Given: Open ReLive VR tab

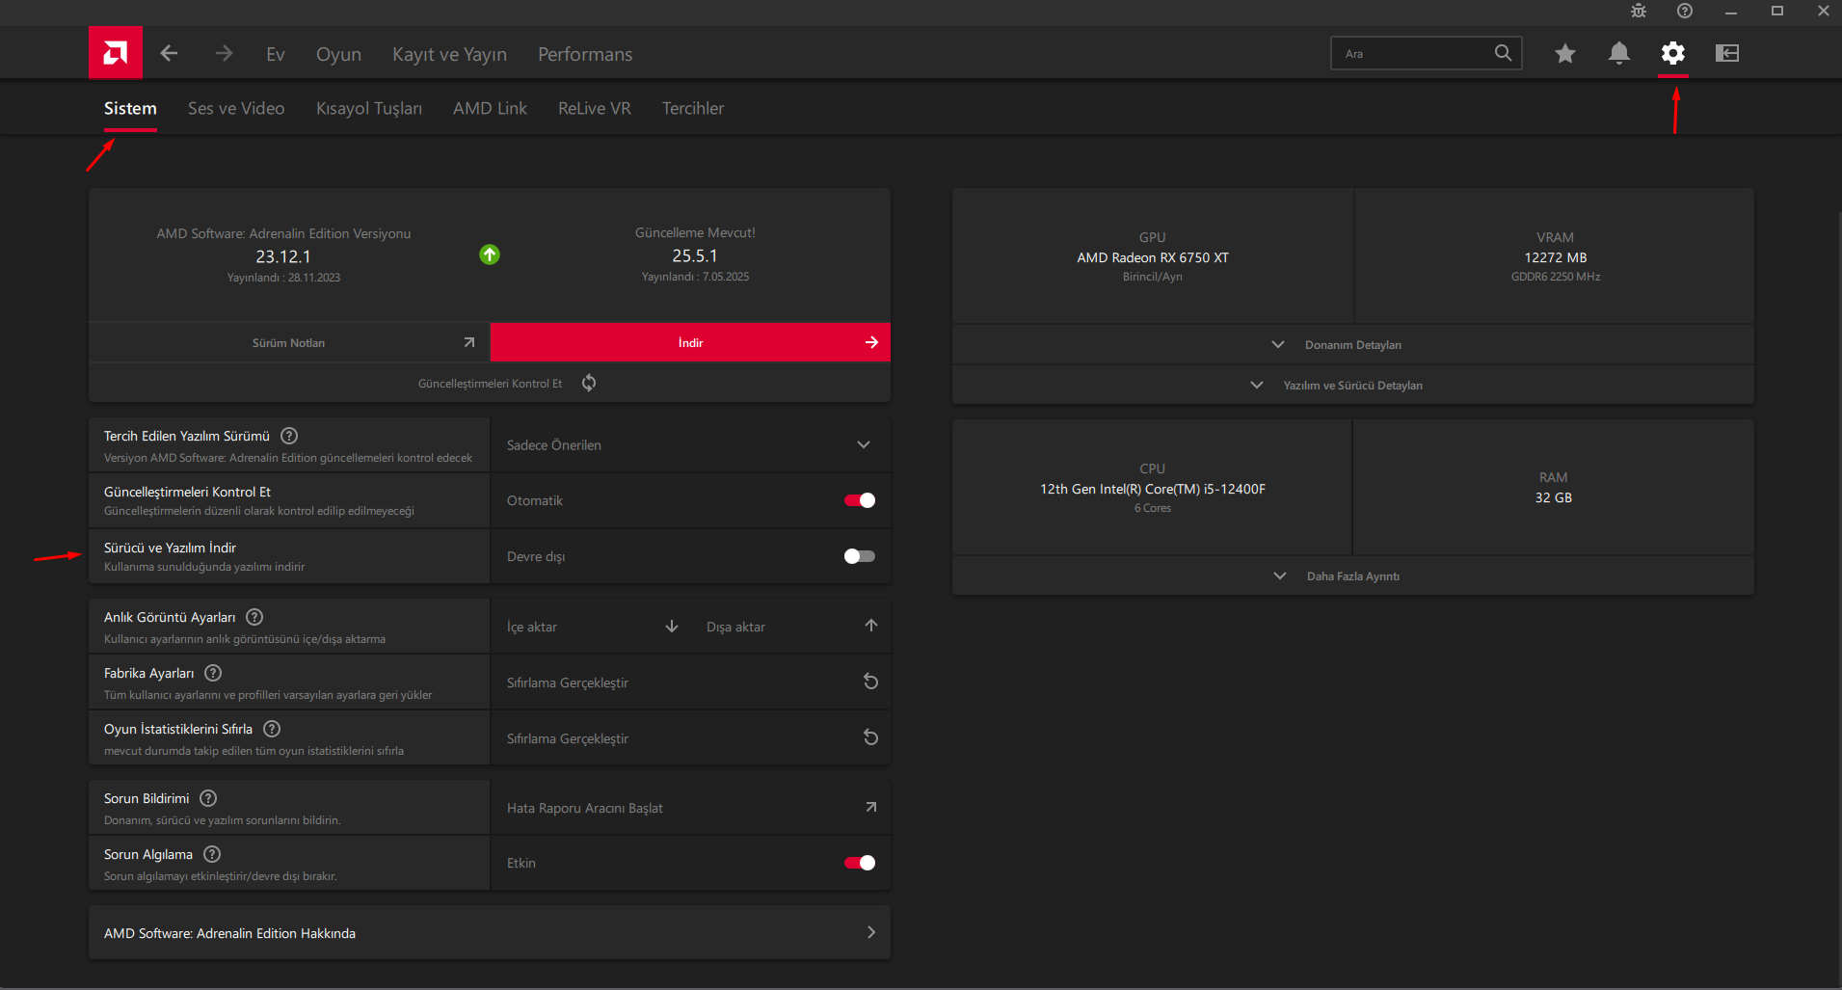Looking at the screenshot, I should click(x=595, y=108).
